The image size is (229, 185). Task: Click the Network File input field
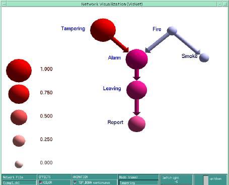(19, 182)
